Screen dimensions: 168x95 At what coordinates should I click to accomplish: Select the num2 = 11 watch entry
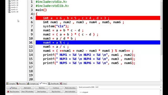(14, 3)
